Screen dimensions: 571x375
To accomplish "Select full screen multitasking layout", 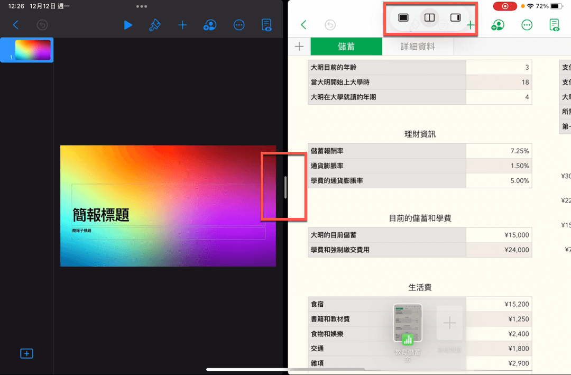I will (403, 17).
